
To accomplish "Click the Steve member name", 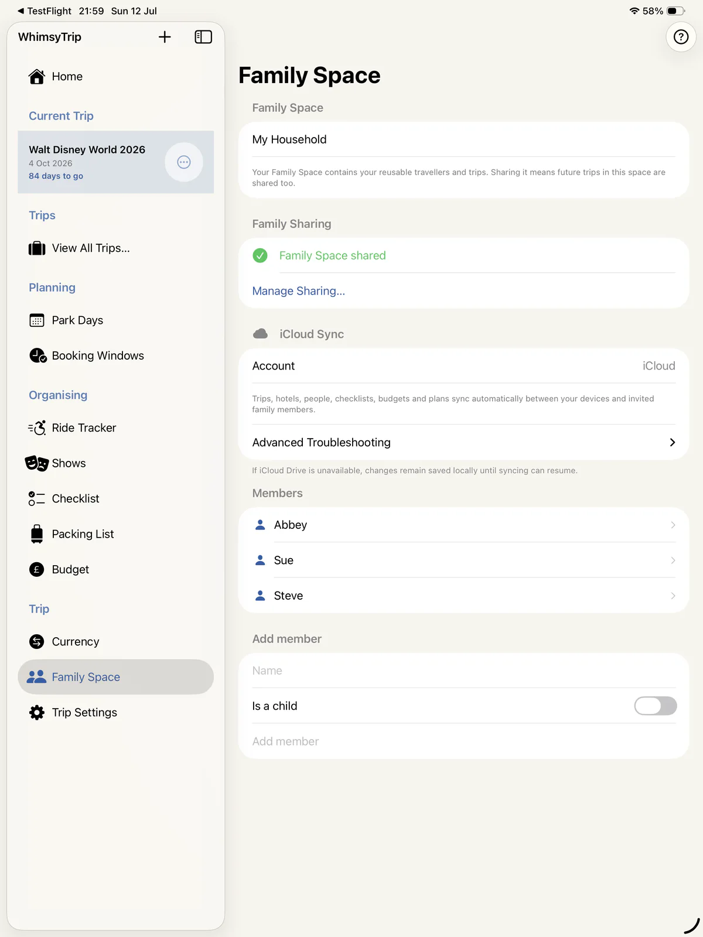I will point(289,596).
